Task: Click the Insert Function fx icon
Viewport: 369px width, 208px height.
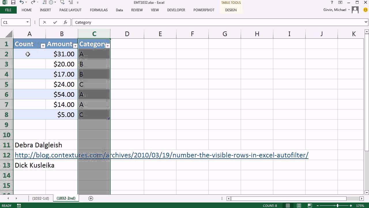Action: (65, 22)
